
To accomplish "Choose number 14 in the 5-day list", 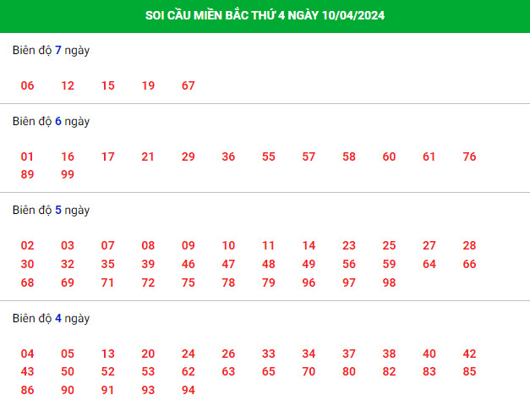I will coord(309,245).
